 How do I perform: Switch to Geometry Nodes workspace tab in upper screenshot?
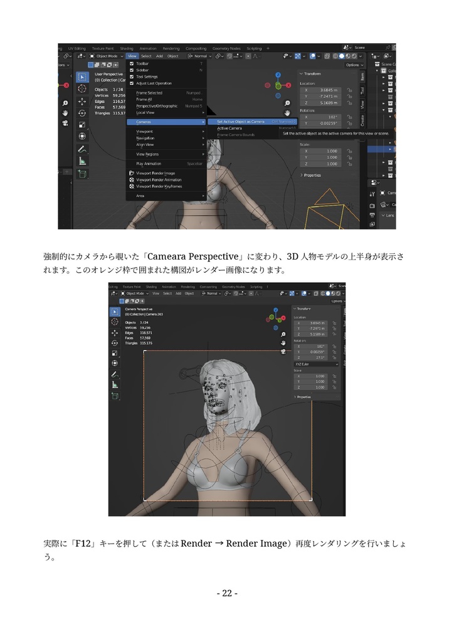pyautogui.click(x=226, y=48)
